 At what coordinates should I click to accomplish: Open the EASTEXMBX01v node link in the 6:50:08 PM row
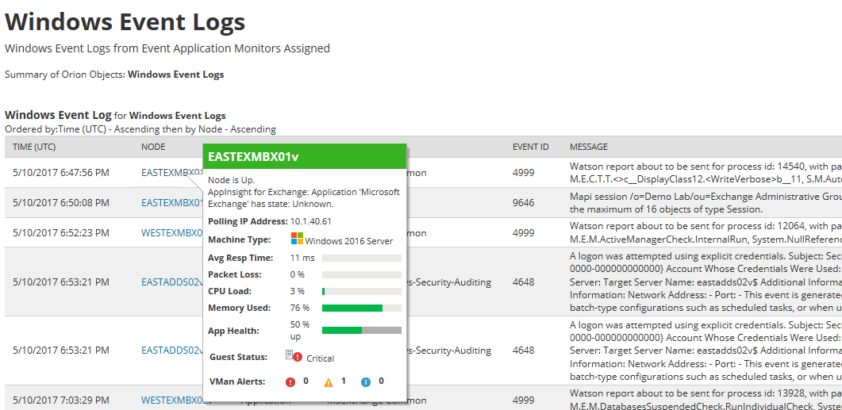pos(172,203)
